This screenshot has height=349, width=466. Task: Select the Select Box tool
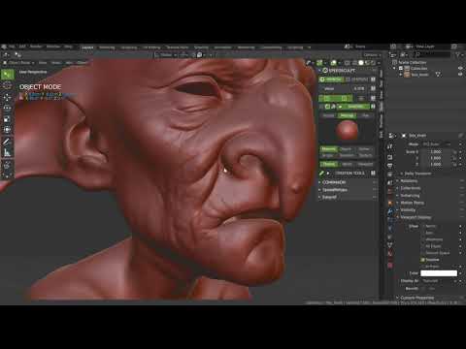[7, 75]
